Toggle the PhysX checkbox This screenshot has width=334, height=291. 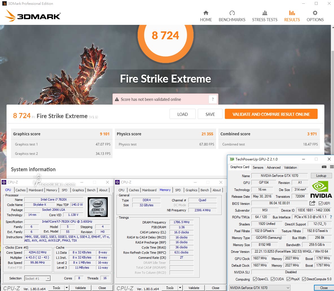288,279
